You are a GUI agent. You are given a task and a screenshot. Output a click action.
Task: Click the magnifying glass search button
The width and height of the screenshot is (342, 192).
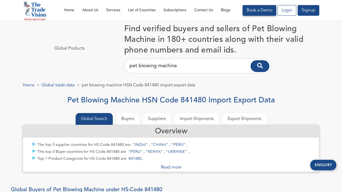coord(260,66)
